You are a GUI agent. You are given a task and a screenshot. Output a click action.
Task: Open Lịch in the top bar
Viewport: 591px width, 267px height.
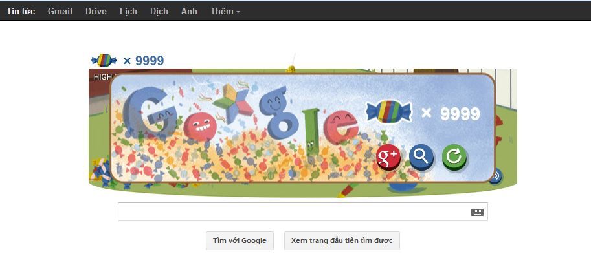[128, 11]
